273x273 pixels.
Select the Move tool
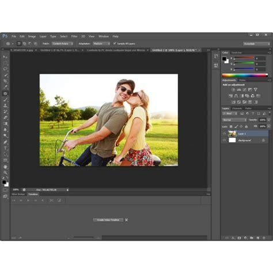[5, 57]
